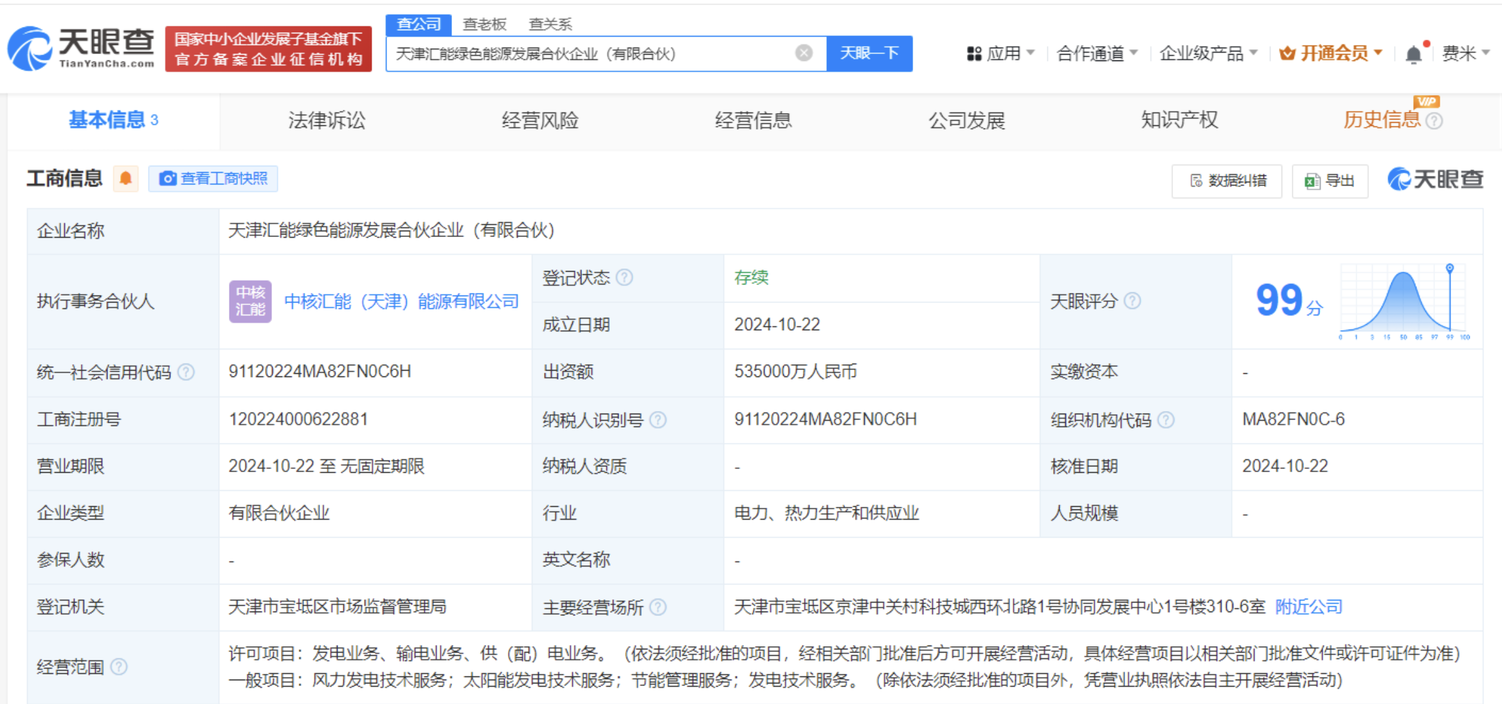This screenshot has width=1502, height=704.
Task: Click the 电力、热力生产和供应业 industry value
Action: point(826,513)
